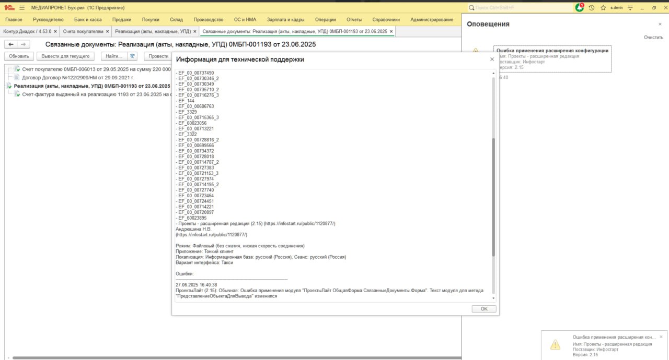The height and width of the screenshot is (360, 669).
Task: Select tree row Счет-фактура выданный на реализацию 1193
Action: 97,94
